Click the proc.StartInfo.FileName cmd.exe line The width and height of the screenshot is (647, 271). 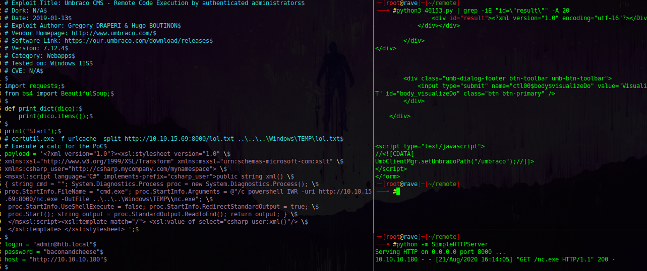pos(188,192)
